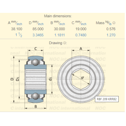126x126 pixels.
Task: Select the 19.000 value for dimension C
Action: coord(81,29)
